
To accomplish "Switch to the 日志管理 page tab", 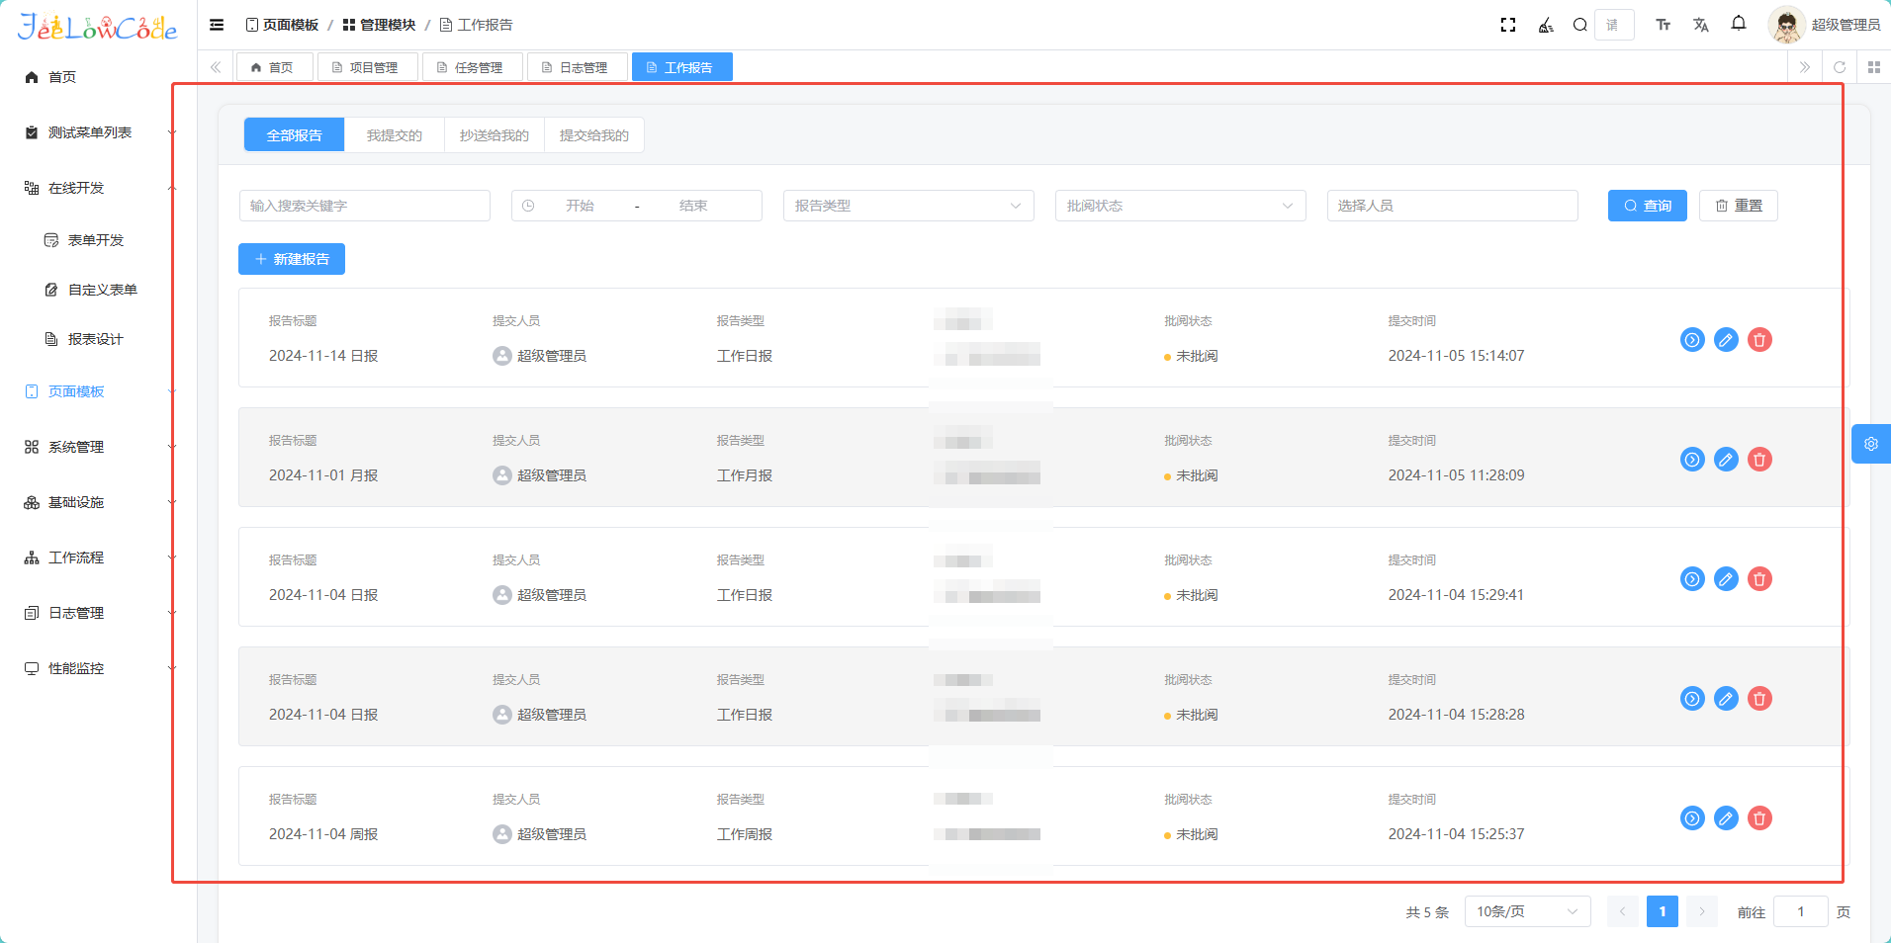I will (x=578, y=67).
